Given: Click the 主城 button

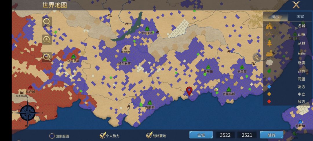Looking at the screenshot, I should click(x=201, y=135).
